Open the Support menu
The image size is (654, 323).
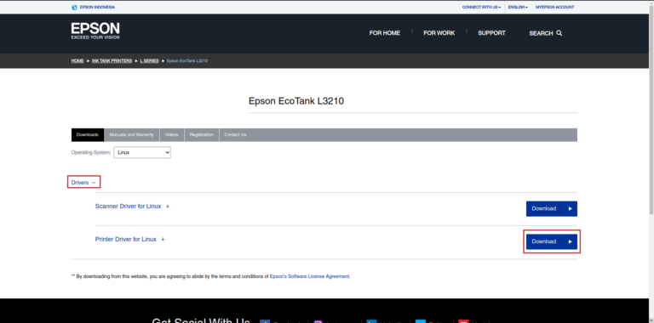(x=491, y=33)
